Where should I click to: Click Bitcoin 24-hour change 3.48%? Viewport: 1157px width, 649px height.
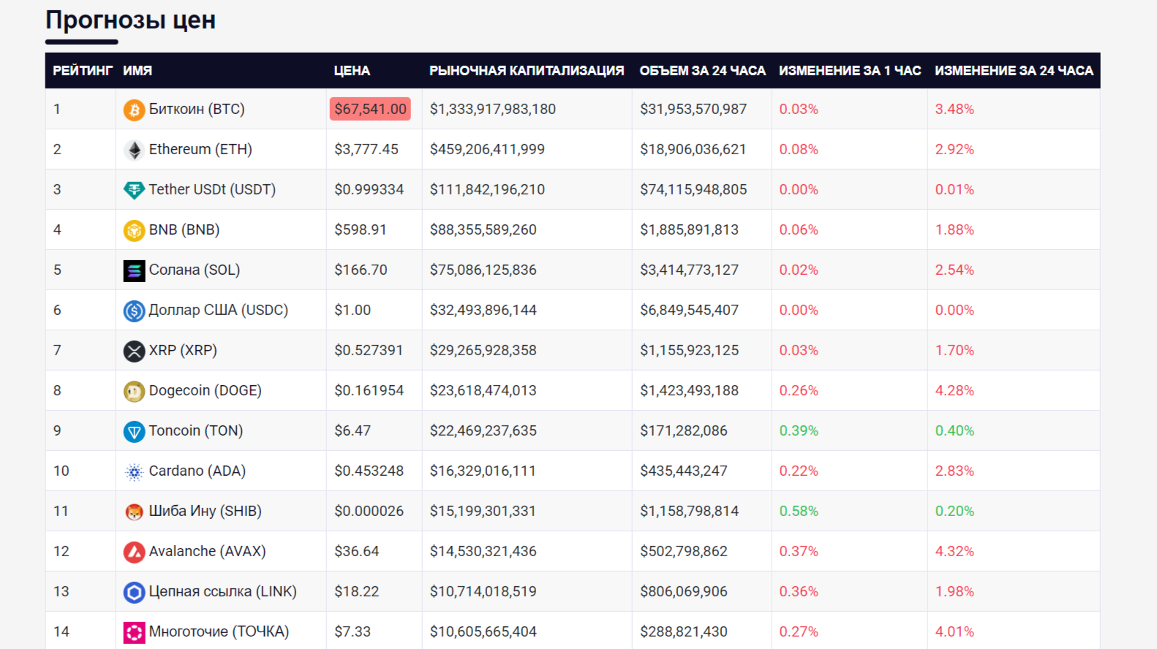coord(954,109)
